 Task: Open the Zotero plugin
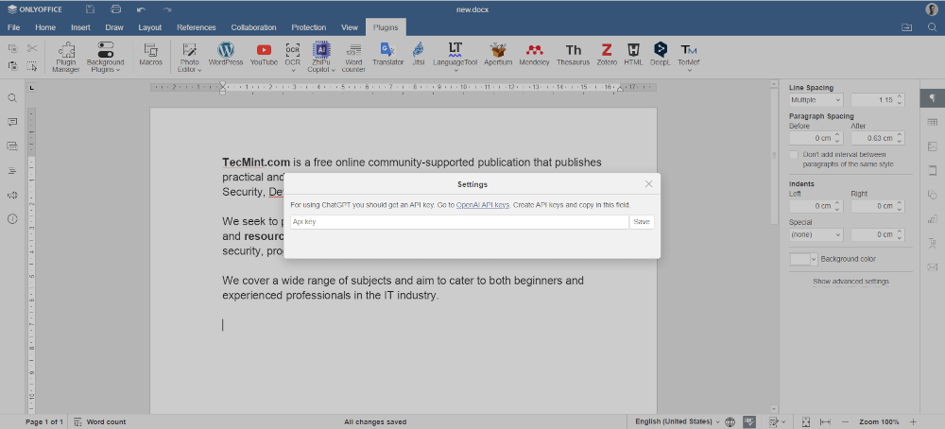606,54
